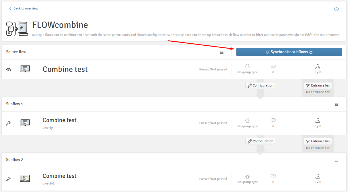Click the qwerty1 subtitle text
This screenshot has width=348, height=192.
pyautogui.click(x=49, y=184)
